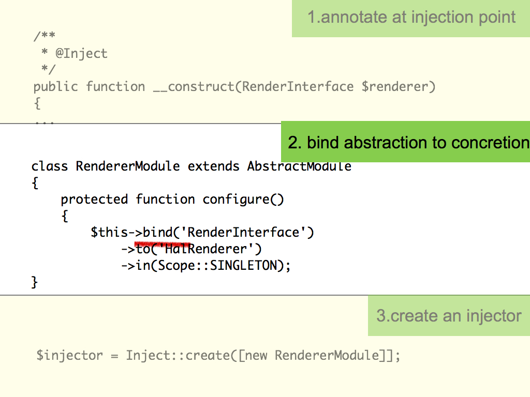Click RenderInterface in the constructor parameter
530x397 pixels.
pos(298,86)
